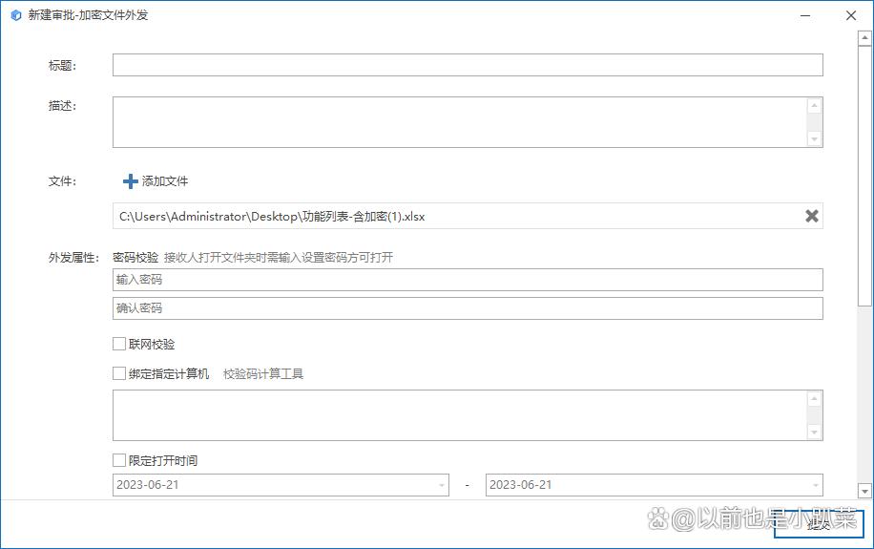Click main scrollbar down arrow
The image size is (874, 549).
click(864, 491)
